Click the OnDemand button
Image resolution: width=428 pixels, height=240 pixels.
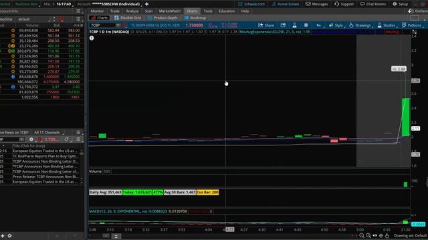pyautogui.click(x=417, y=11)
